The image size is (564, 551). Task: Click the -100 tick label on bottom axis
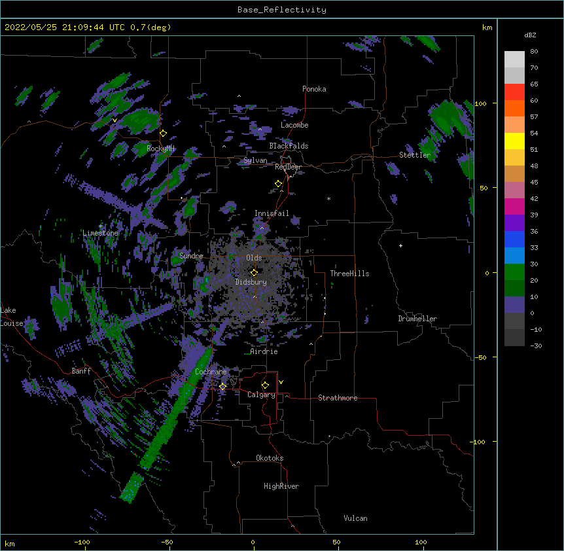[x=82, y=542]
